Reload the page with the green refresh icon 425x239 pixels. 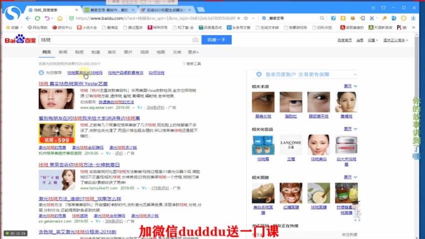click(37, 18)
